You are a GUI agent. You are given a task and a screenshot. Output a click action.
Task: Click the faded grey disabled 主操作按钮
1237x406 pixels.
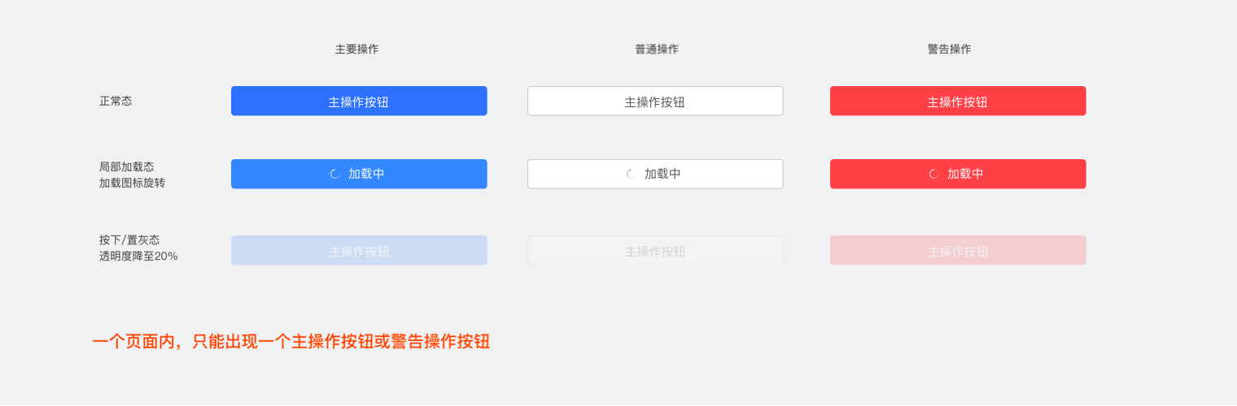[655, 251]
